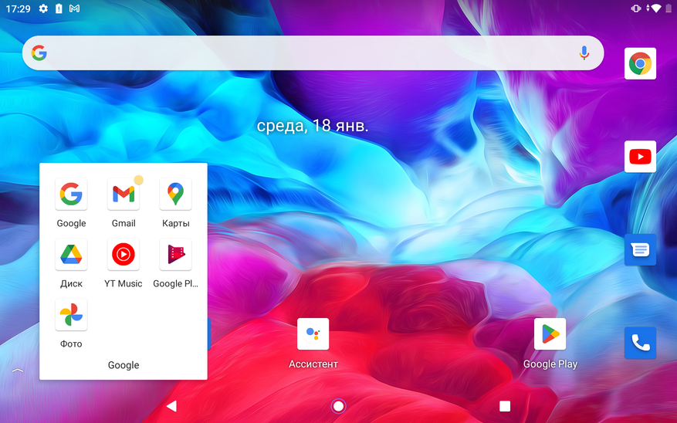Launch YT Music app

(x=124, y=255)
